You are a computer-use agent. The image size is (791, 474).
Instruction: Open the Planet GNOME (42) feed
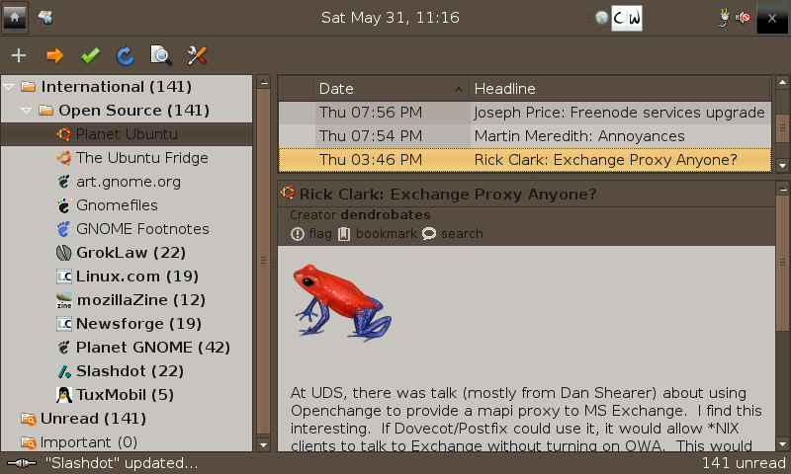point(127,347)
